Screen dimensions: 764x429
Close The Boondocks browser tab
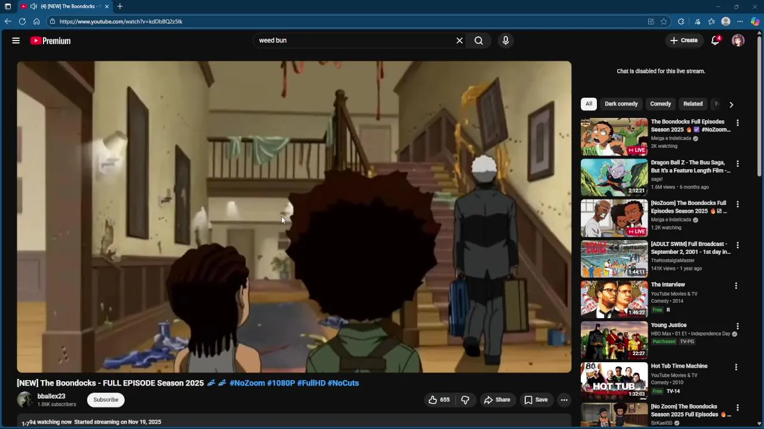[107, 6]
